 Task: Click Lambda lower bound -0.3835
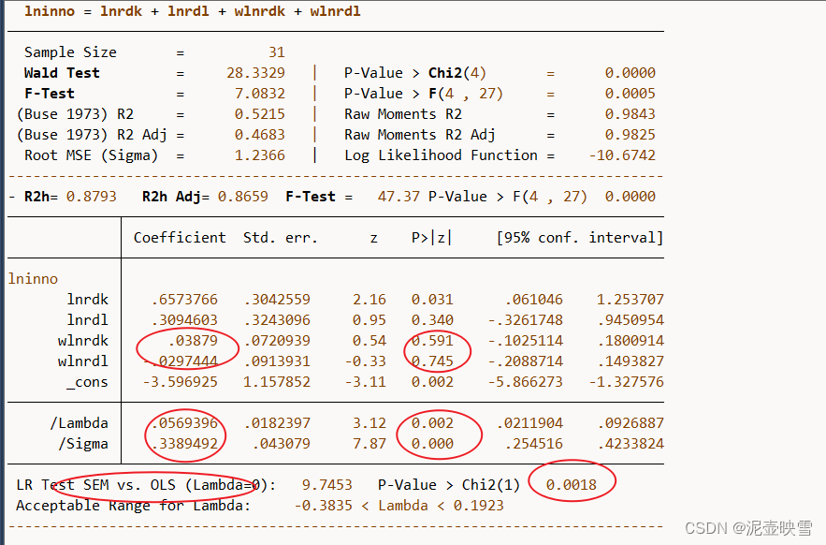[x=323, y=505]
